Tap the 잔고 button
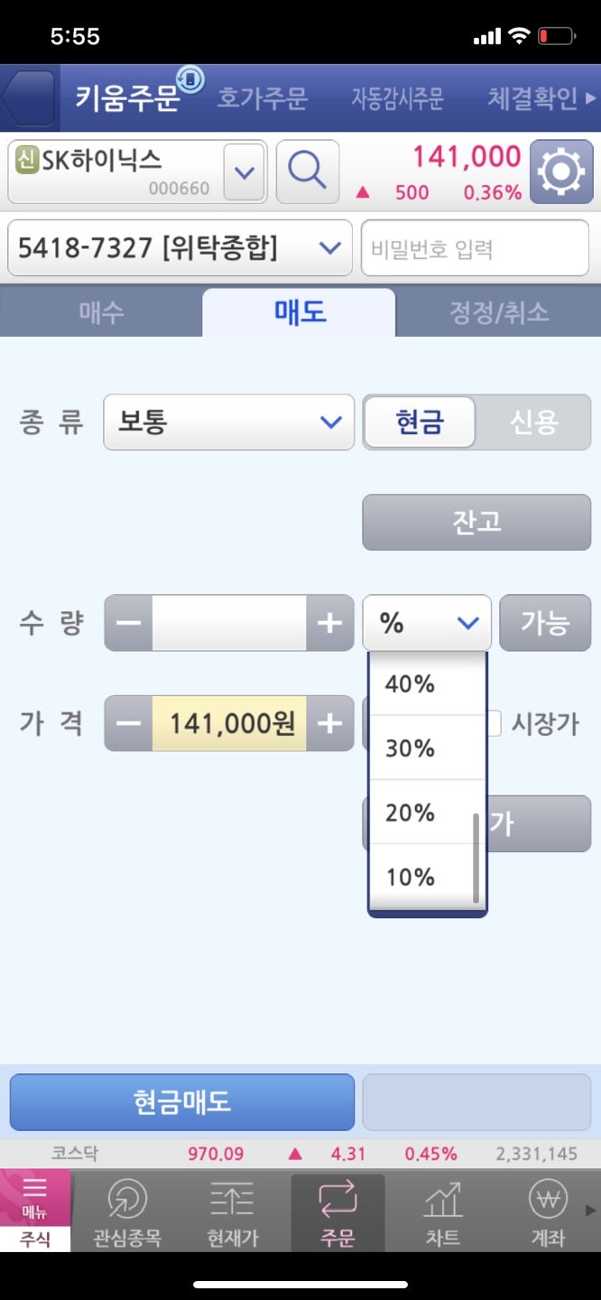The width and height of the screenshot is (601, 1300). click(x=476, y=522)
